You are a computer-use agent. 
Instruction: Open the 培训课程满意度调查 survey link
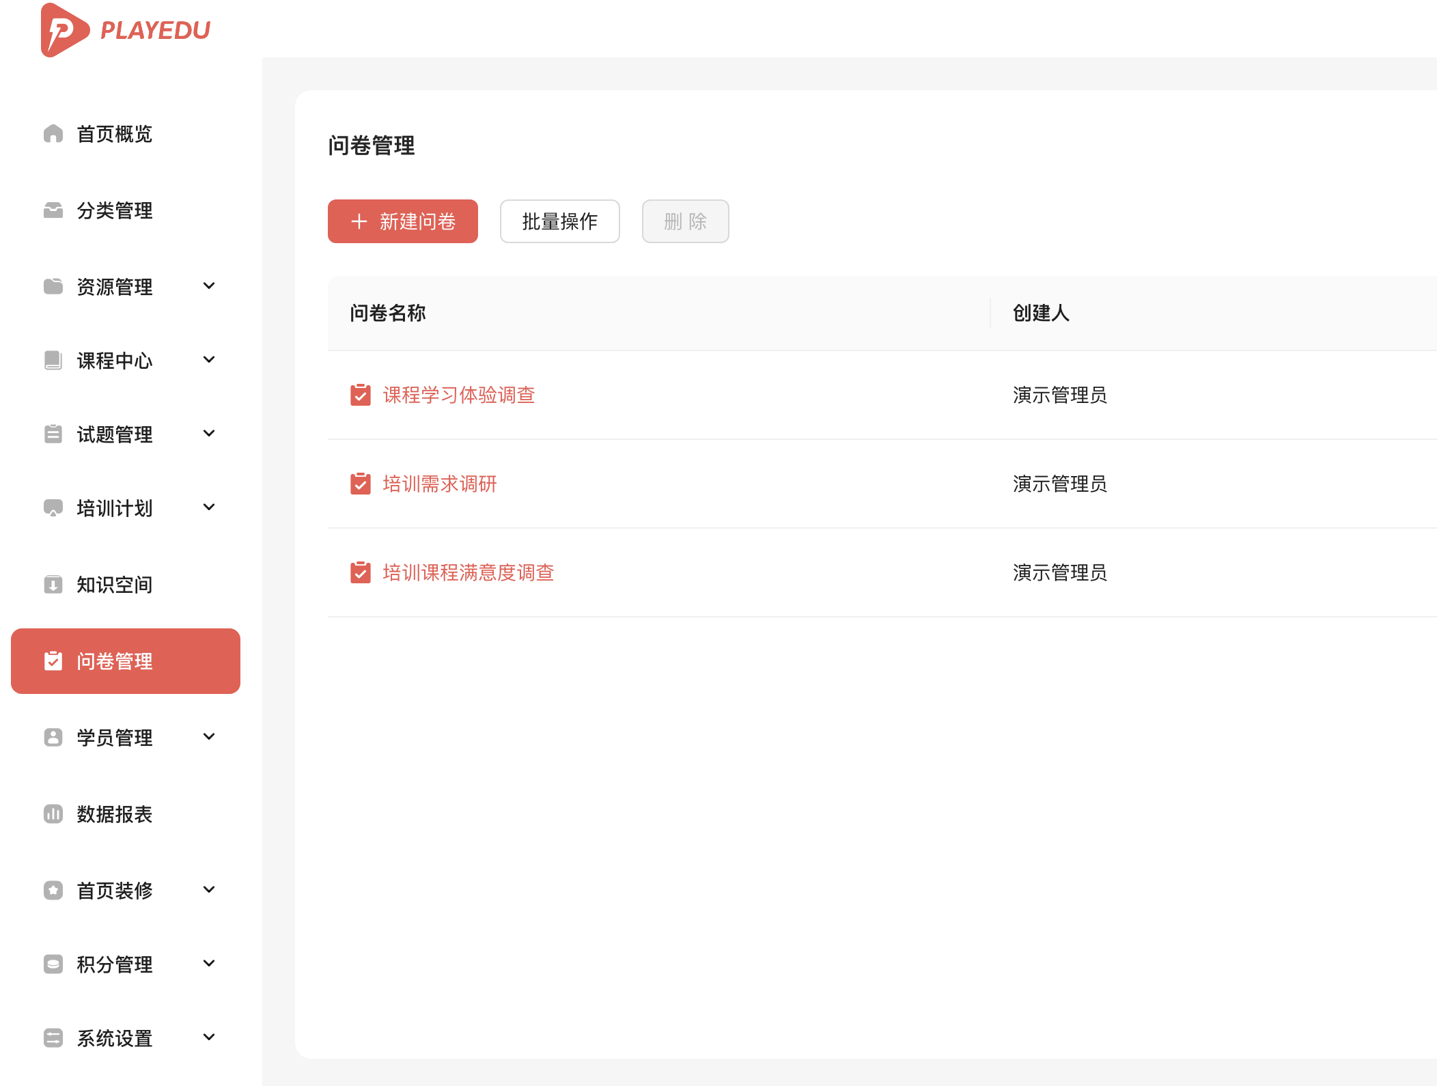pos(469,572)
